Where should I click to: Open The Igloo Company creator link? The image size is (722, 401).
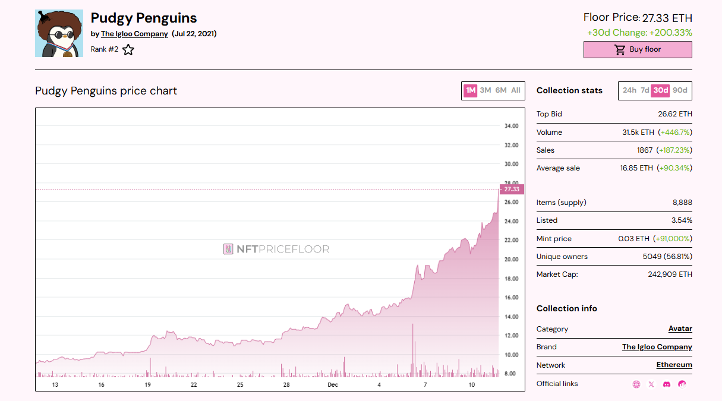134,34
